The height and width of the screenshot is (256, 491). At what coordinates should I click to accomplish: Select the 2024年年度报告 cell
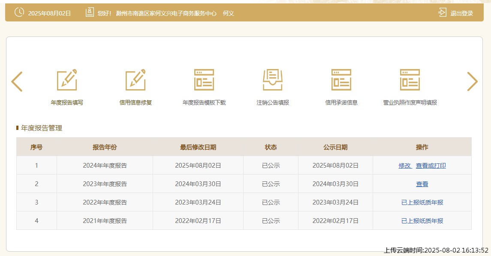click(105, 166)
